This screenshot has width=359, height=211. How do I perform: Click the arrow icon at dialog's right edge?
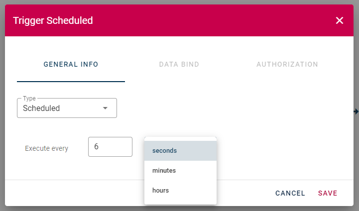pyautogui.click(x=356, y=111)
